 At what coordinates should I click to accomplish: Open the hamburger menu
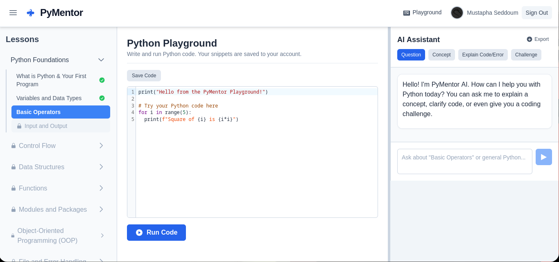pyautogui.click(x=13, y=13)
